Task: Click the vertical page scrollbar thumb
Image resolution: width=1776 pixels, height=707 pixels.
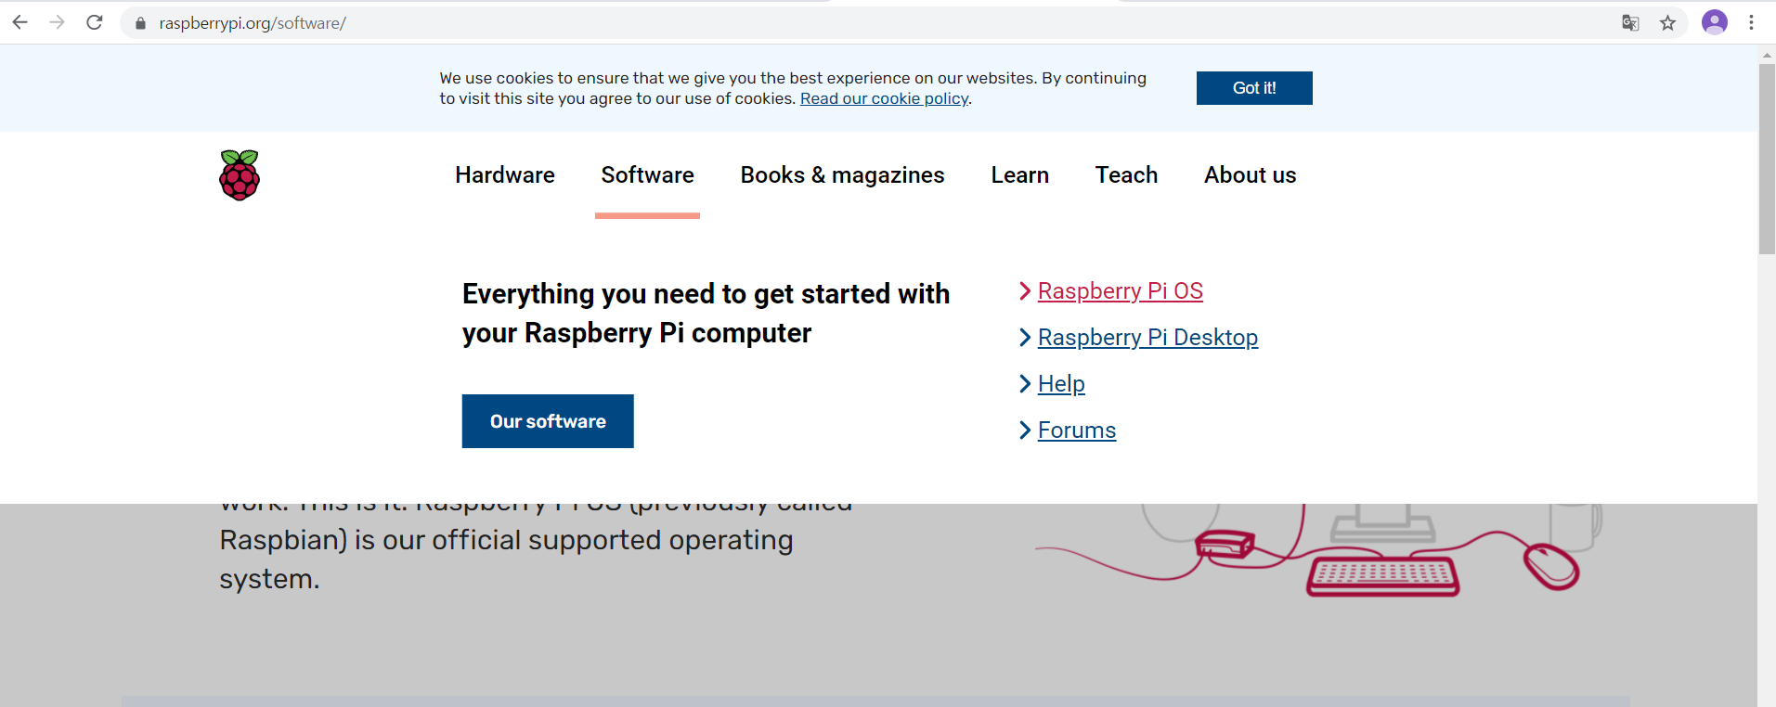Action: coord(1767,159)
